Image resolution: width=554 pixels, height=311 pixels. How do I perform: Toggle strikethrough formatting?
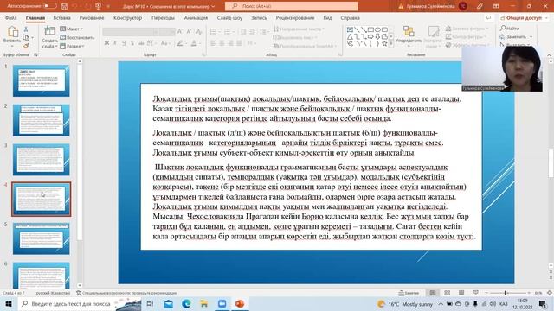pos(141,43)
